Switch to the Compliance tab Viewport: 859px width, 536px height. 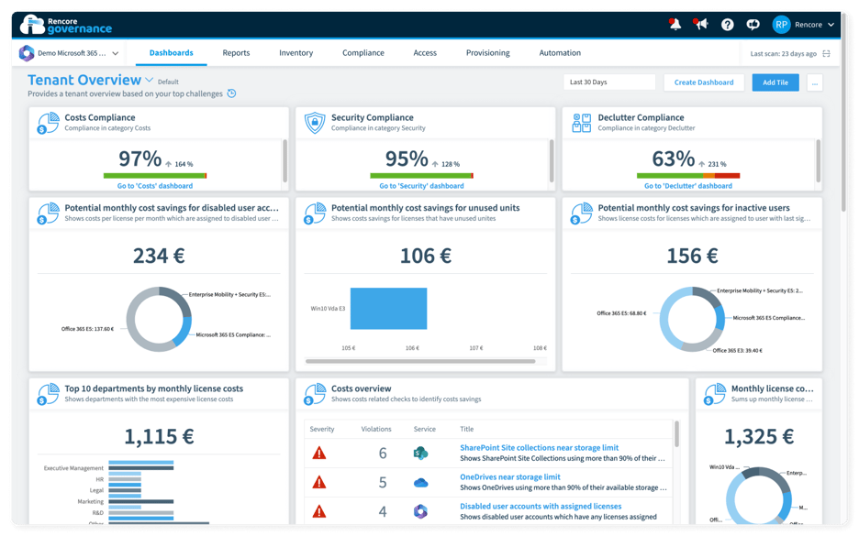tap(363, 53)
